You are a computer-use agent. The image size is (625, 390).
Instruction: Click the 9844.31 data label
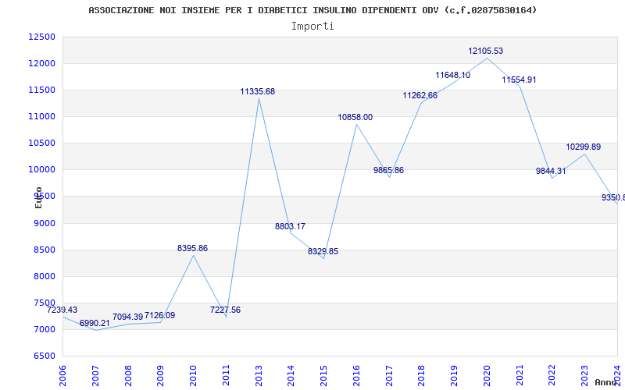pyautogui.click(x=551, y=171)
